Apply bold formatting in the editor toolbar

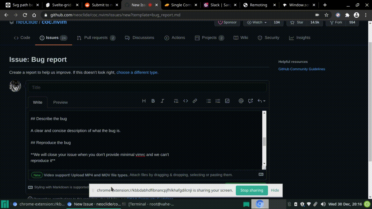point(153,101)
